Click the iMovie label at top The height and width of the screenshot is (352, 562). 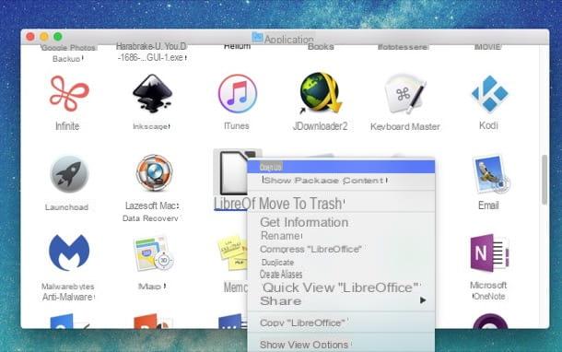(487, 47)
